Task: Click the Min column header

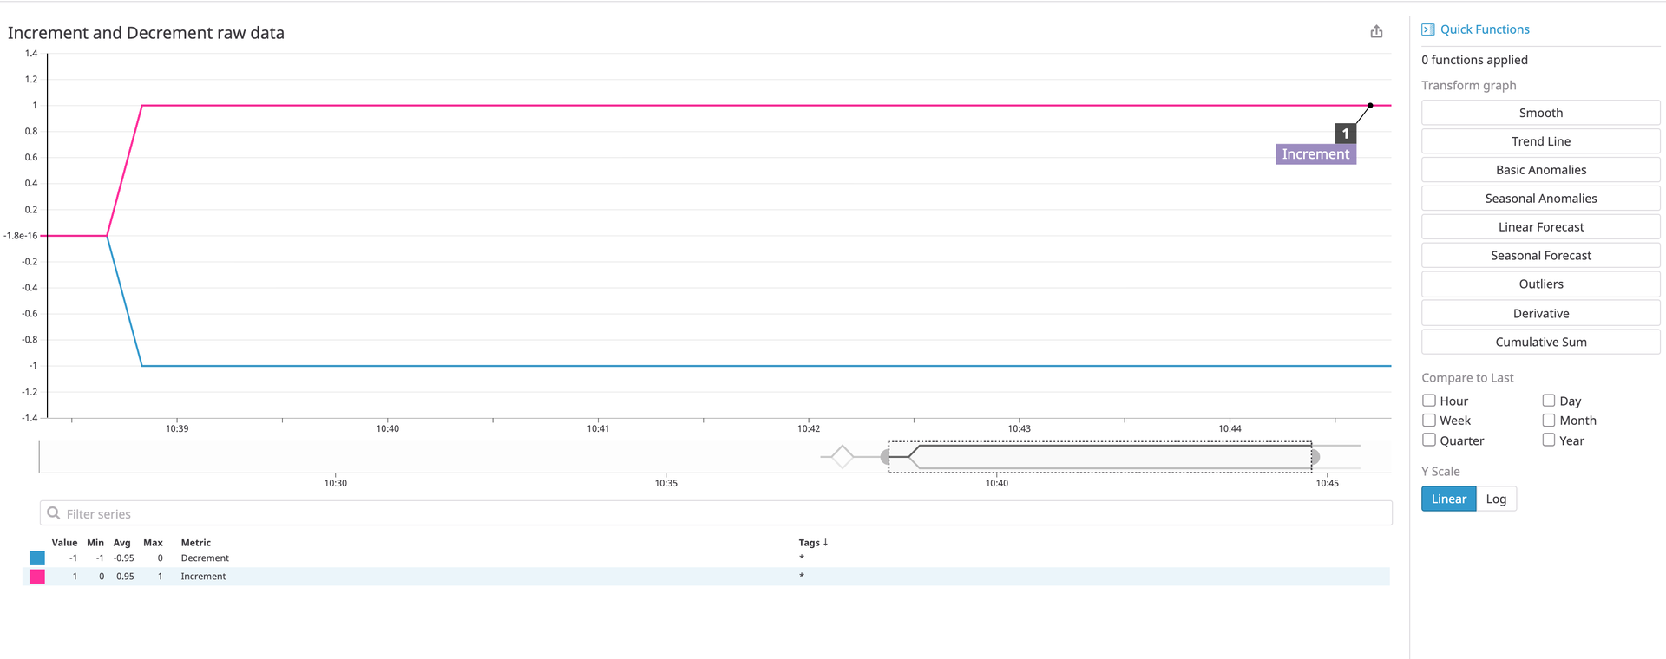Action: pos(95,543)
